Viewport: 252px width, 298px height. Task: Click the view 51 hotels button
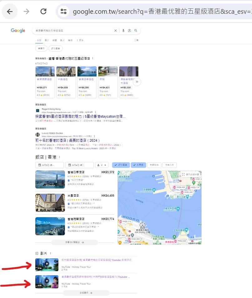(74, 242)
